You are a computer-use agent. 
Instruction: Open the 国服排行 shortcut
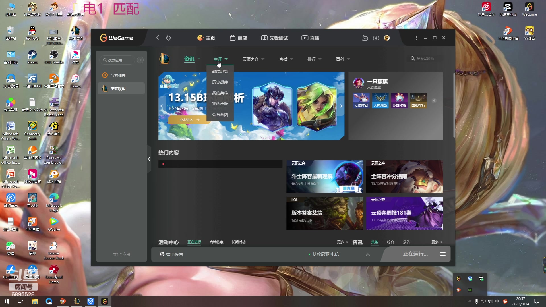click(x=418, y=100)
